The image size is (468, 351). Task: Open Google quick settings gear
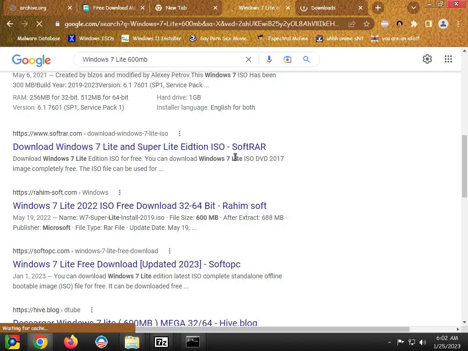coord(427,59)
